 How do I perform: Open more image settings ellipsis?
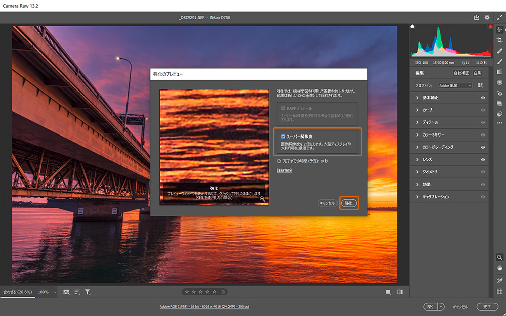click(x=499, y=123)
